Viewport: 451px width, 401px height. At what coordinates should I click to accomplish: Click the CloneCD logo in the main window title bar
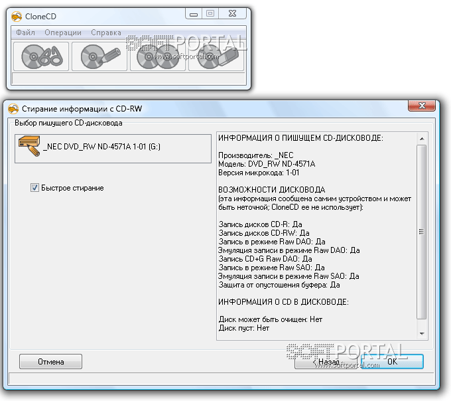click(x=17, y=17)
